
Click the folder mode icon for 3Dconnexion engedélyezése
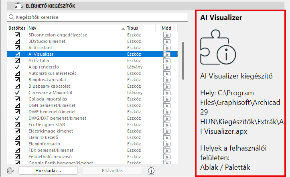(x=167, y=35)
